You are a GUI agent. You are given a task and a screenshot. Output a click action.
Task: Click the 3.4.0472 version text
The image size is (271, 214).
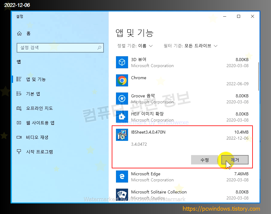click(139, 144)
